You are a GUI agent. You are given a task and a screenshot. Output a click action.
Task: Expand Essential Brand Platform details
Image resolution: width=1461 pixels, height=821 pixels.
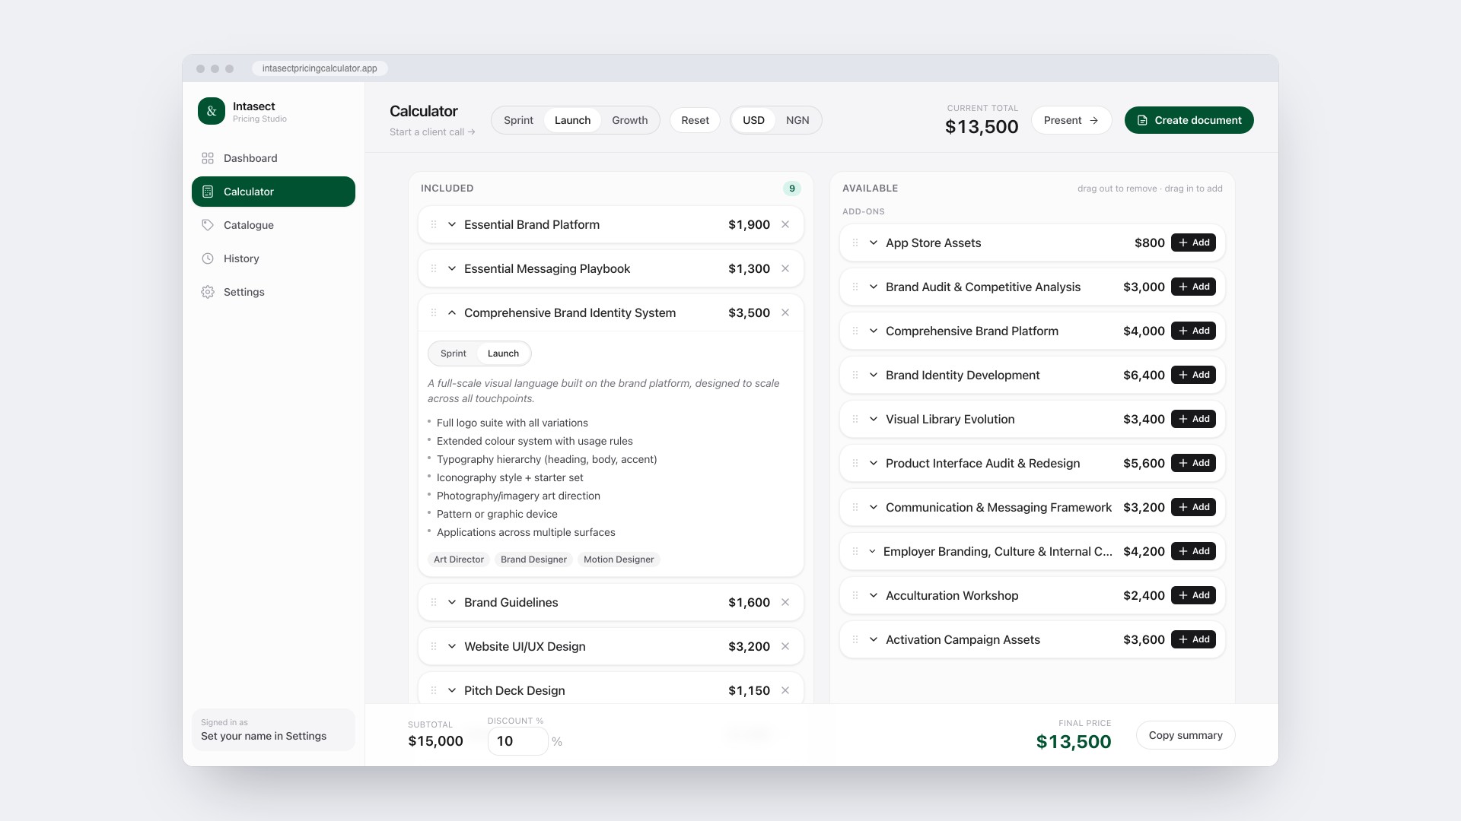[x=452, y=224]
